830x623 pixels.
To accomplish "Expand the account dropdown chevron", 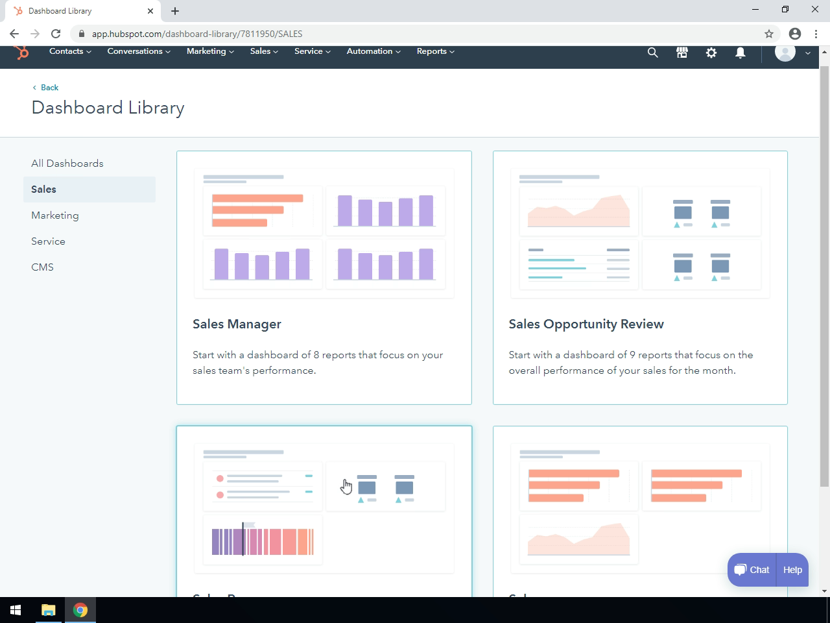I will (x=808, y=53).
